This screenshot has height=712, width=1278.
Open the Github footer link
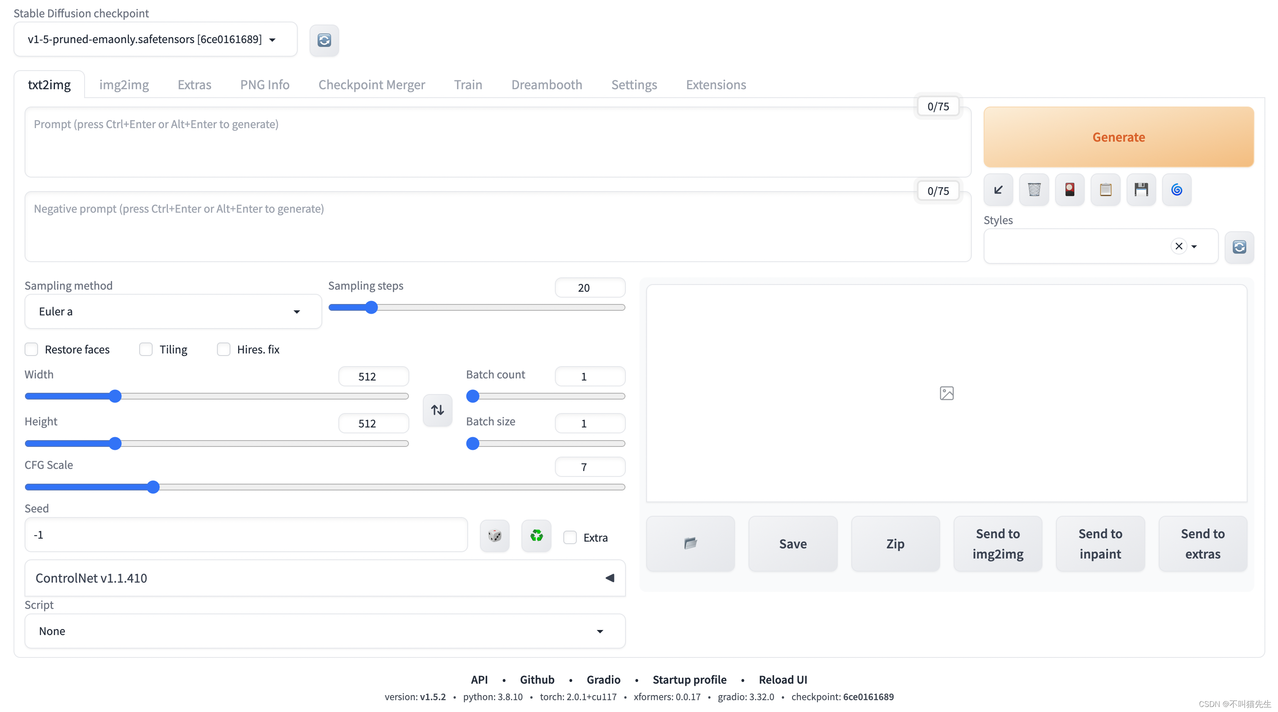(x=537, y=679)
